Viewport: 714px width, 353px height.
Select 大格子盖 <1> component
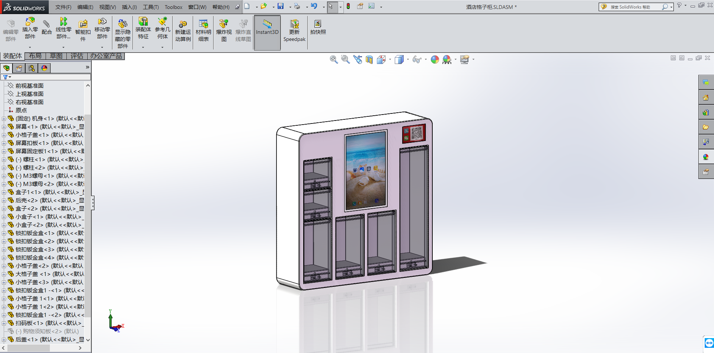pyautogui.click(x=49, y=274)
